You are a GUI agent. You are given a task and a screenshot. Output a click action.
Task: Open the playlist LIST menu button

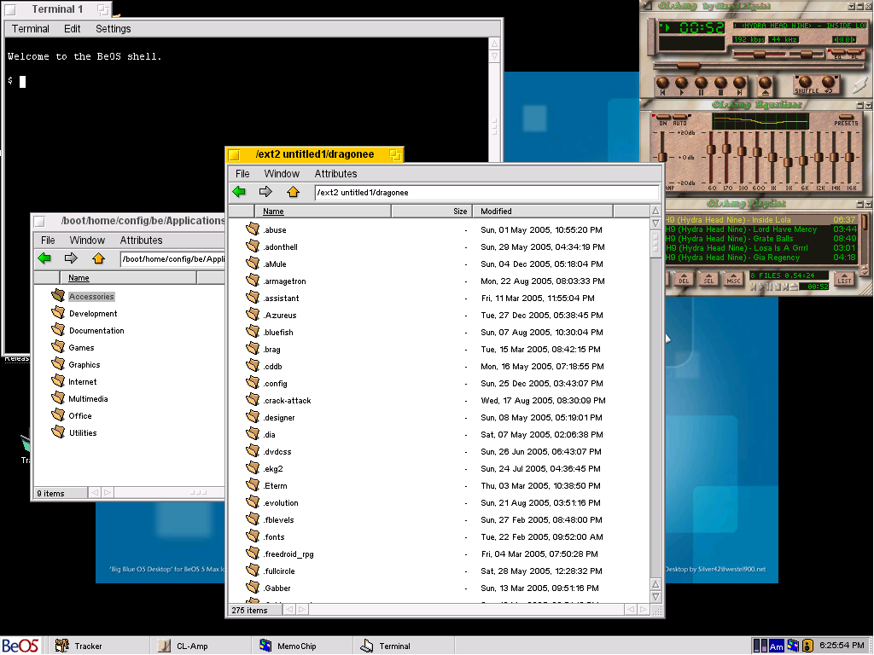coord(844,279)
